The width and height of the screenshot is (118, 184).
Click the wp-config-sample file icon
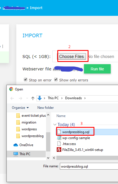coord(59,138)
